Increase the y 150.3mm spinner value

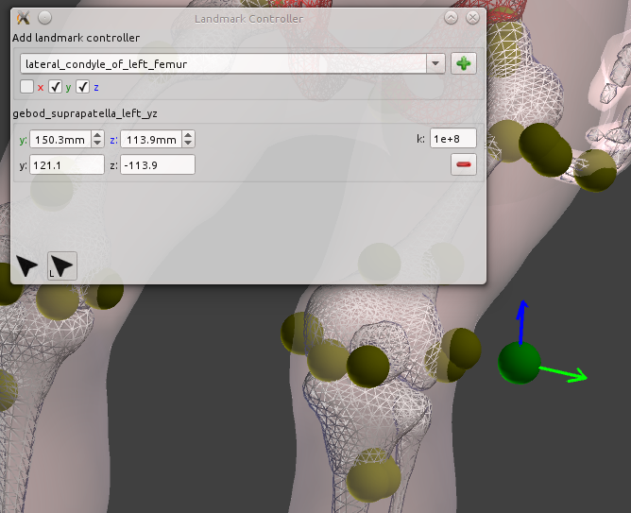(97, 135)
